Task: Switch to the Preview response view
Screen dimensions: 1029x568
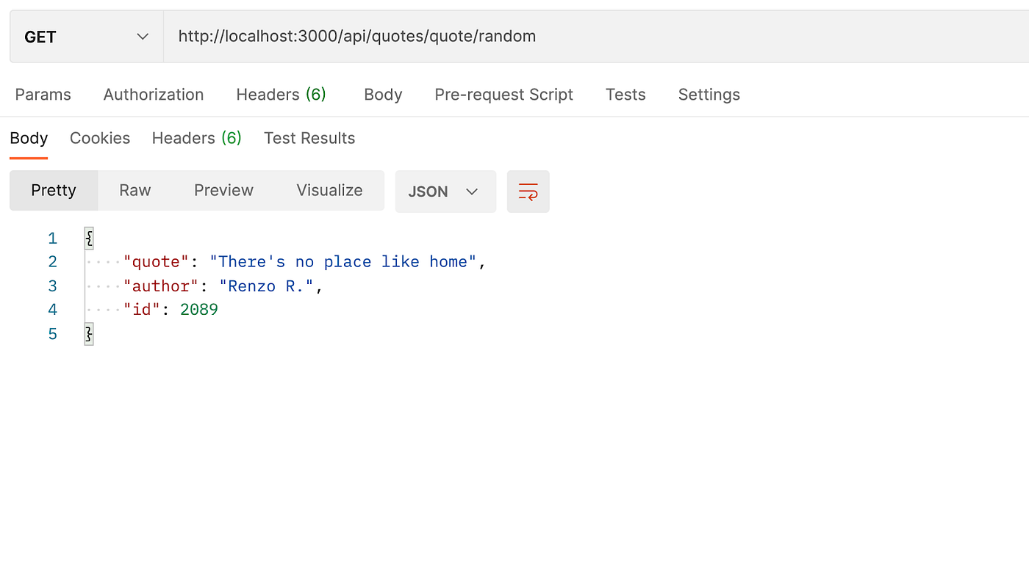Action: pos(223,190)
